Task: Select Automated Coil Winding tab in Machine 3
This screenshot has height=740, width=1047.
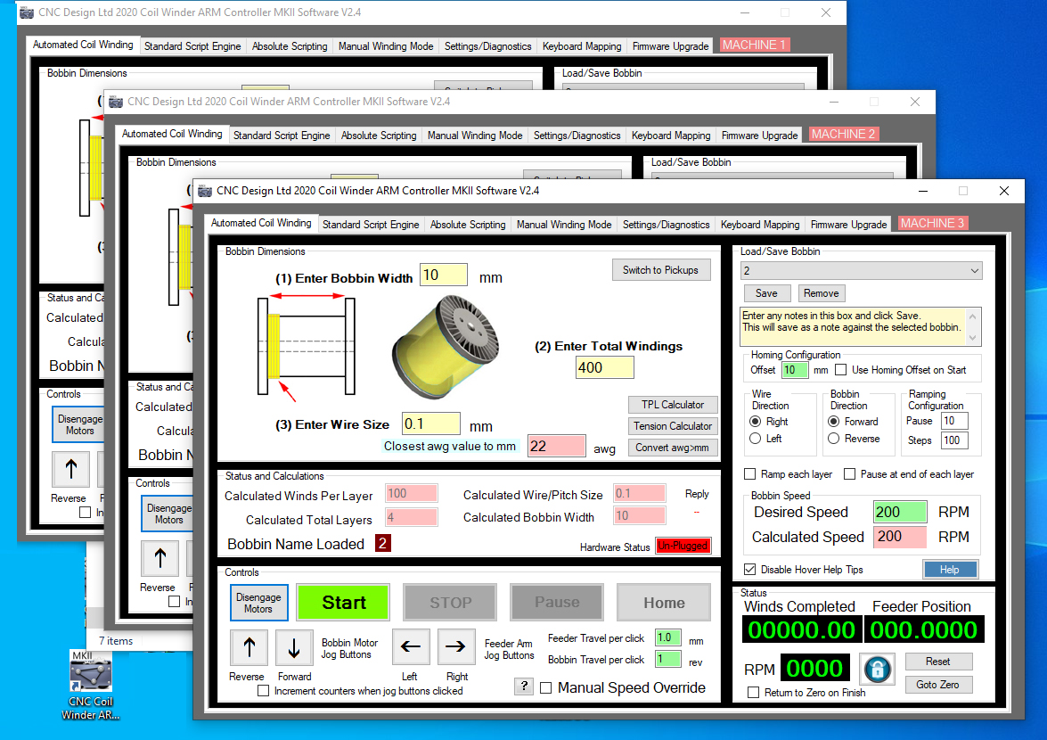Action: tap(261, 223)
